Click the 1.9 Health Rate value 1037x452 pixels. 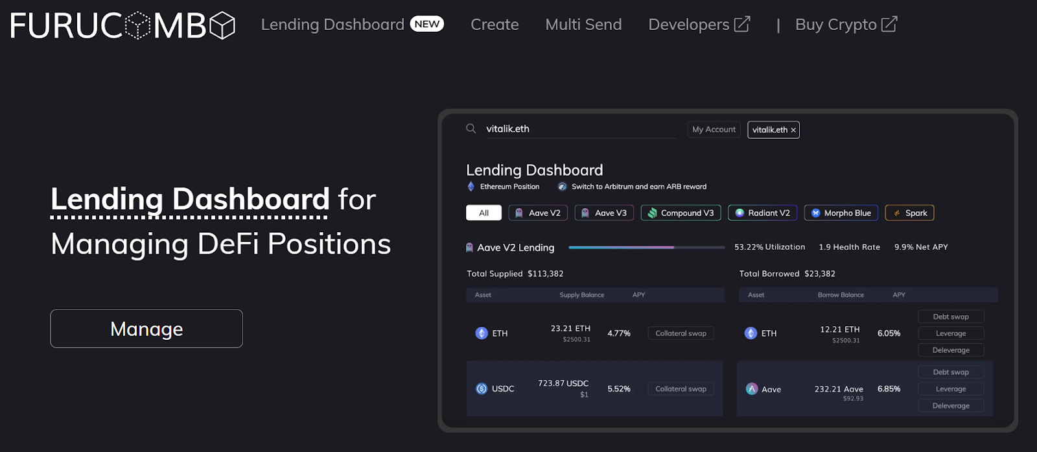849,247
